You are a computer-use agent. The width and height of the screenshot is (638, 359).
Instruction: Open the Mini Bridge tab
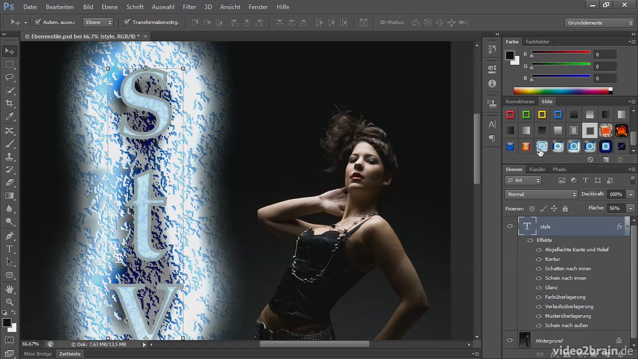pyautogui.click(x=38, y=354)
